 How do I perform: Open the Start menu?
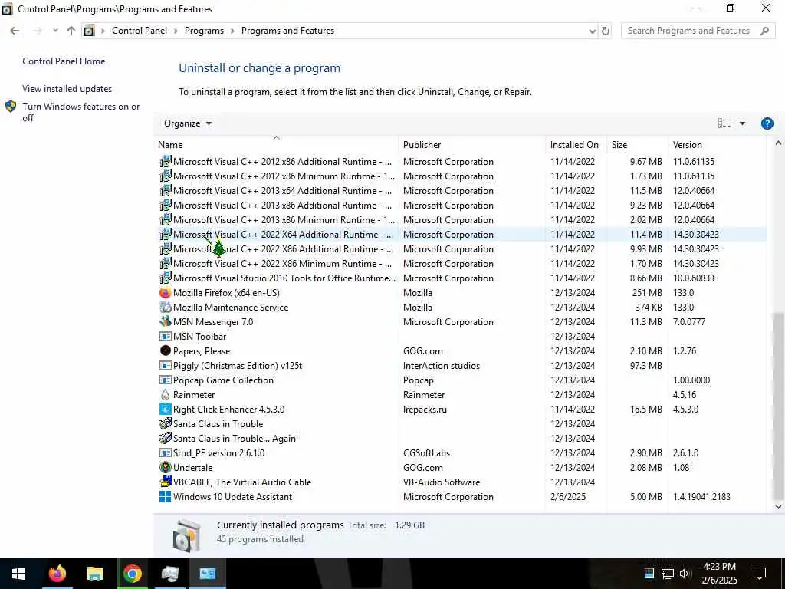[x=18, y=574]
